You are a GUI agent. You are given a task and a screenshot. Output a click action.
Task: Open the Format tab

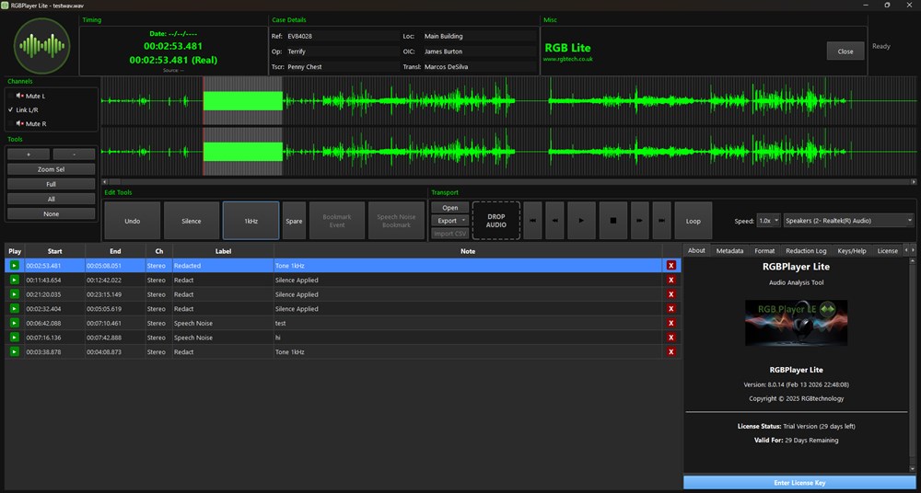coord(764,250)
